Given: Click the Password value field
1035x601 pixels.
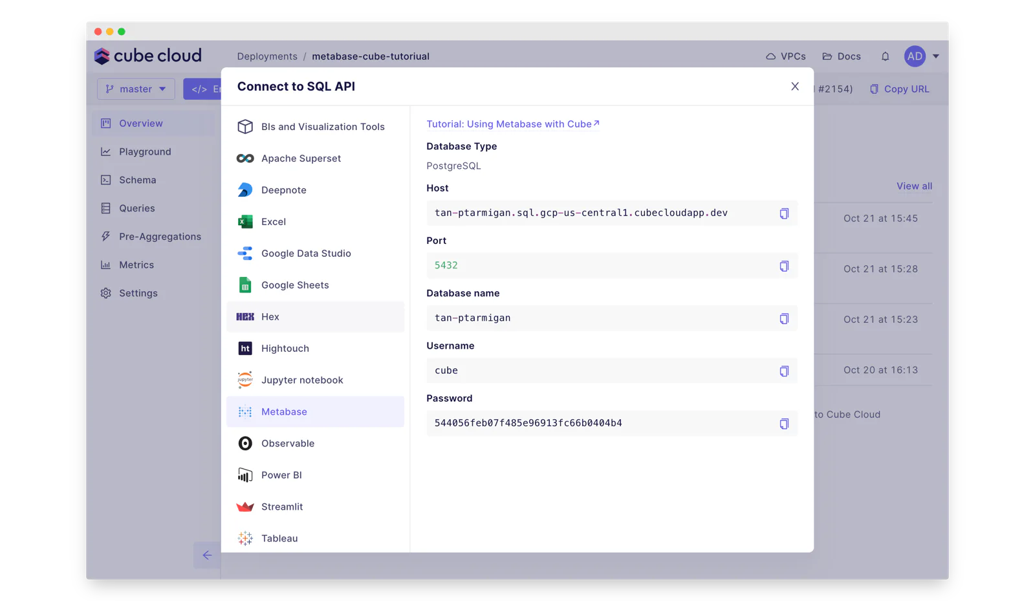Looking at the screenshot, I should (x=612, y=423).
